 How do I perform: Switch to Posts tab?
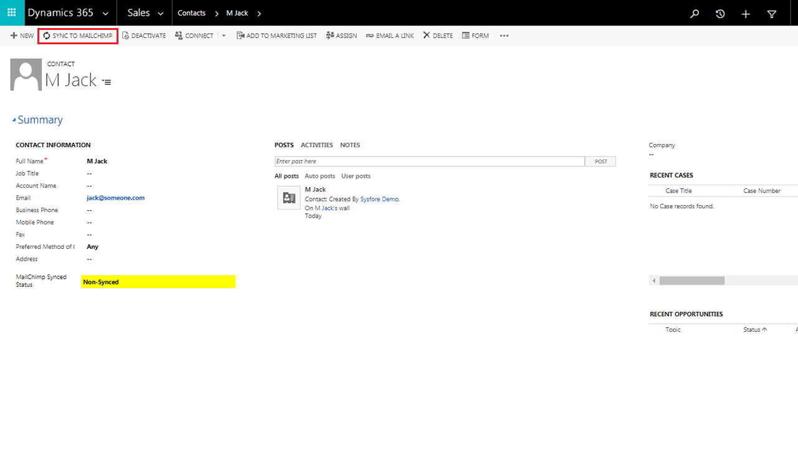pos(284,145)
